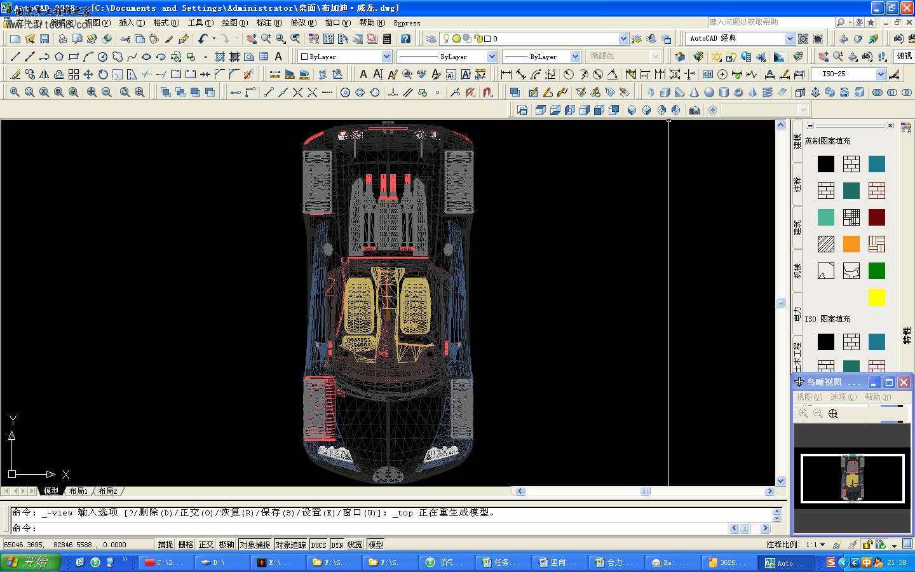Toggle 对象捕捉 object snap in status bar
The height and width of the screenshot is (572, 915).
pos(255,545)
